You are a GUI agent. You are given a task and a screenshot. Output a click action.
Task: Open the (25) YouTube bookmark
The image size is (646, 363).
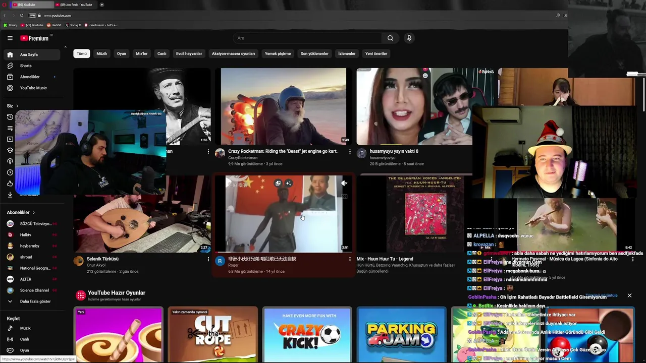[32, 25]
